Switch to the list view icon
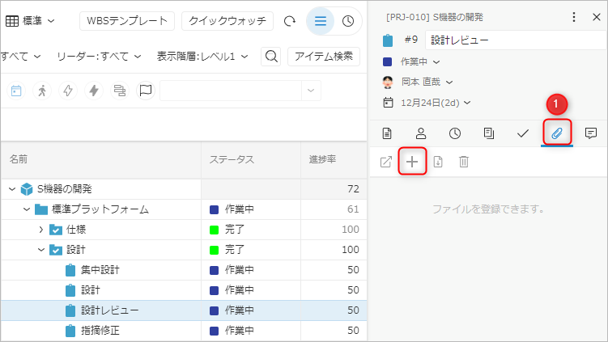 321,21
